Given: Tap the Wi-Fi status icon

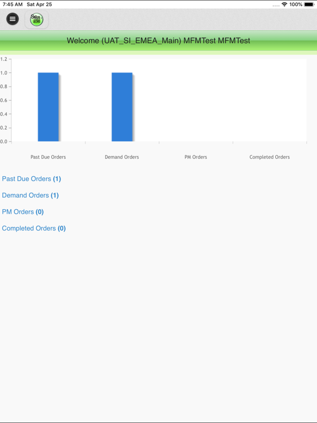Looking at the screenshot, I should 285,4.
